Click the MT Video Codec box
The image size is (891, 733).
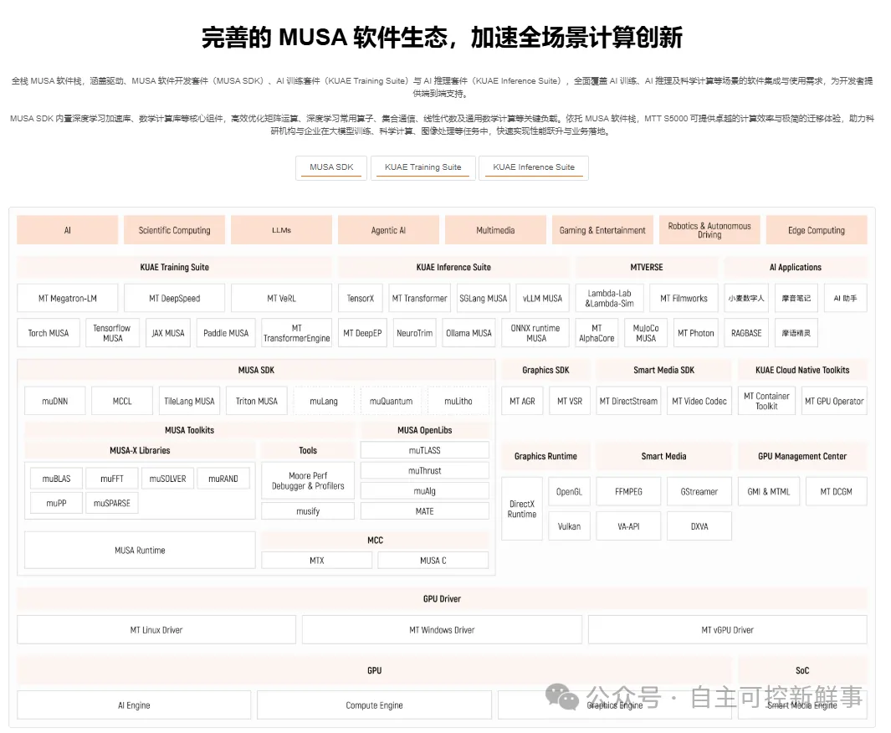[x=699, y=401]
